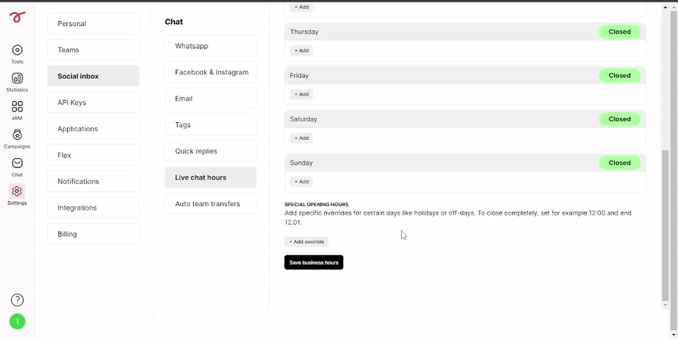Select the Settings gear icon
Image resolution: width=678 pixels, height=339 pixels.
click(x=17, y=191)
